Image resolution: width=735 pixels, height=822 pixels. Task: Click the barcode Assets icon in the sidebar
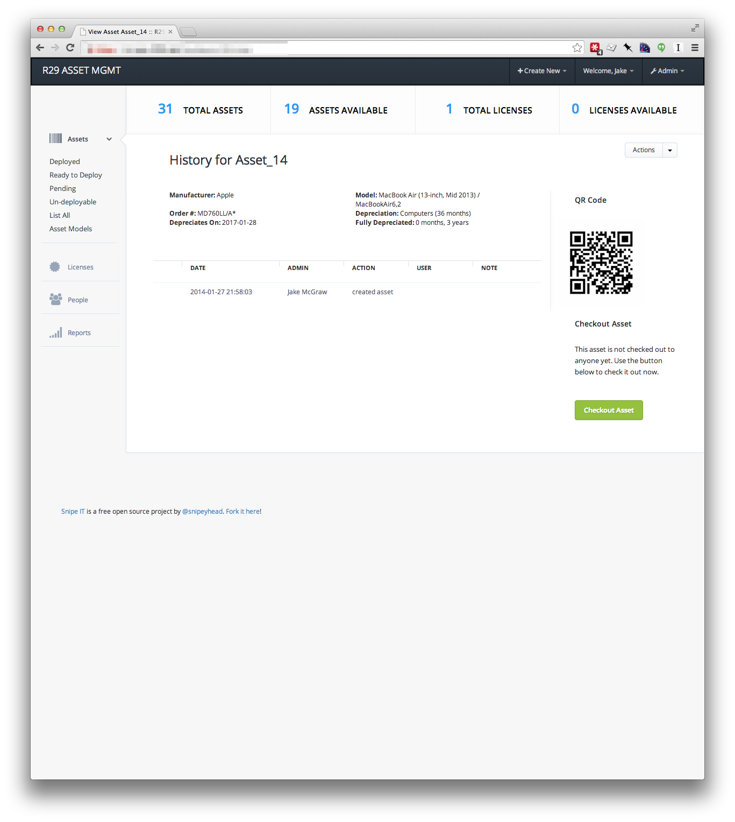point(55,139)
